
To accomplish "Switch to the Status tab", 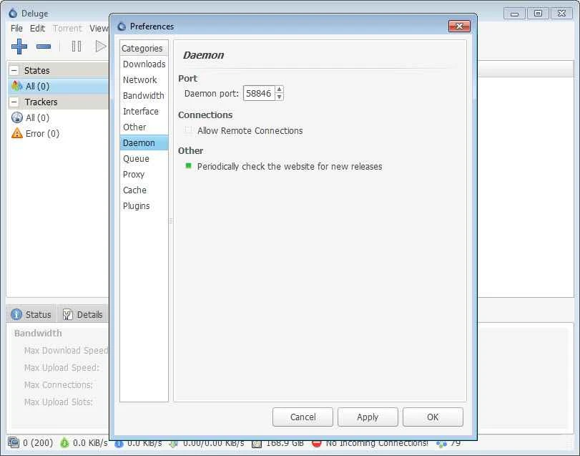I will tap(31, 314).
